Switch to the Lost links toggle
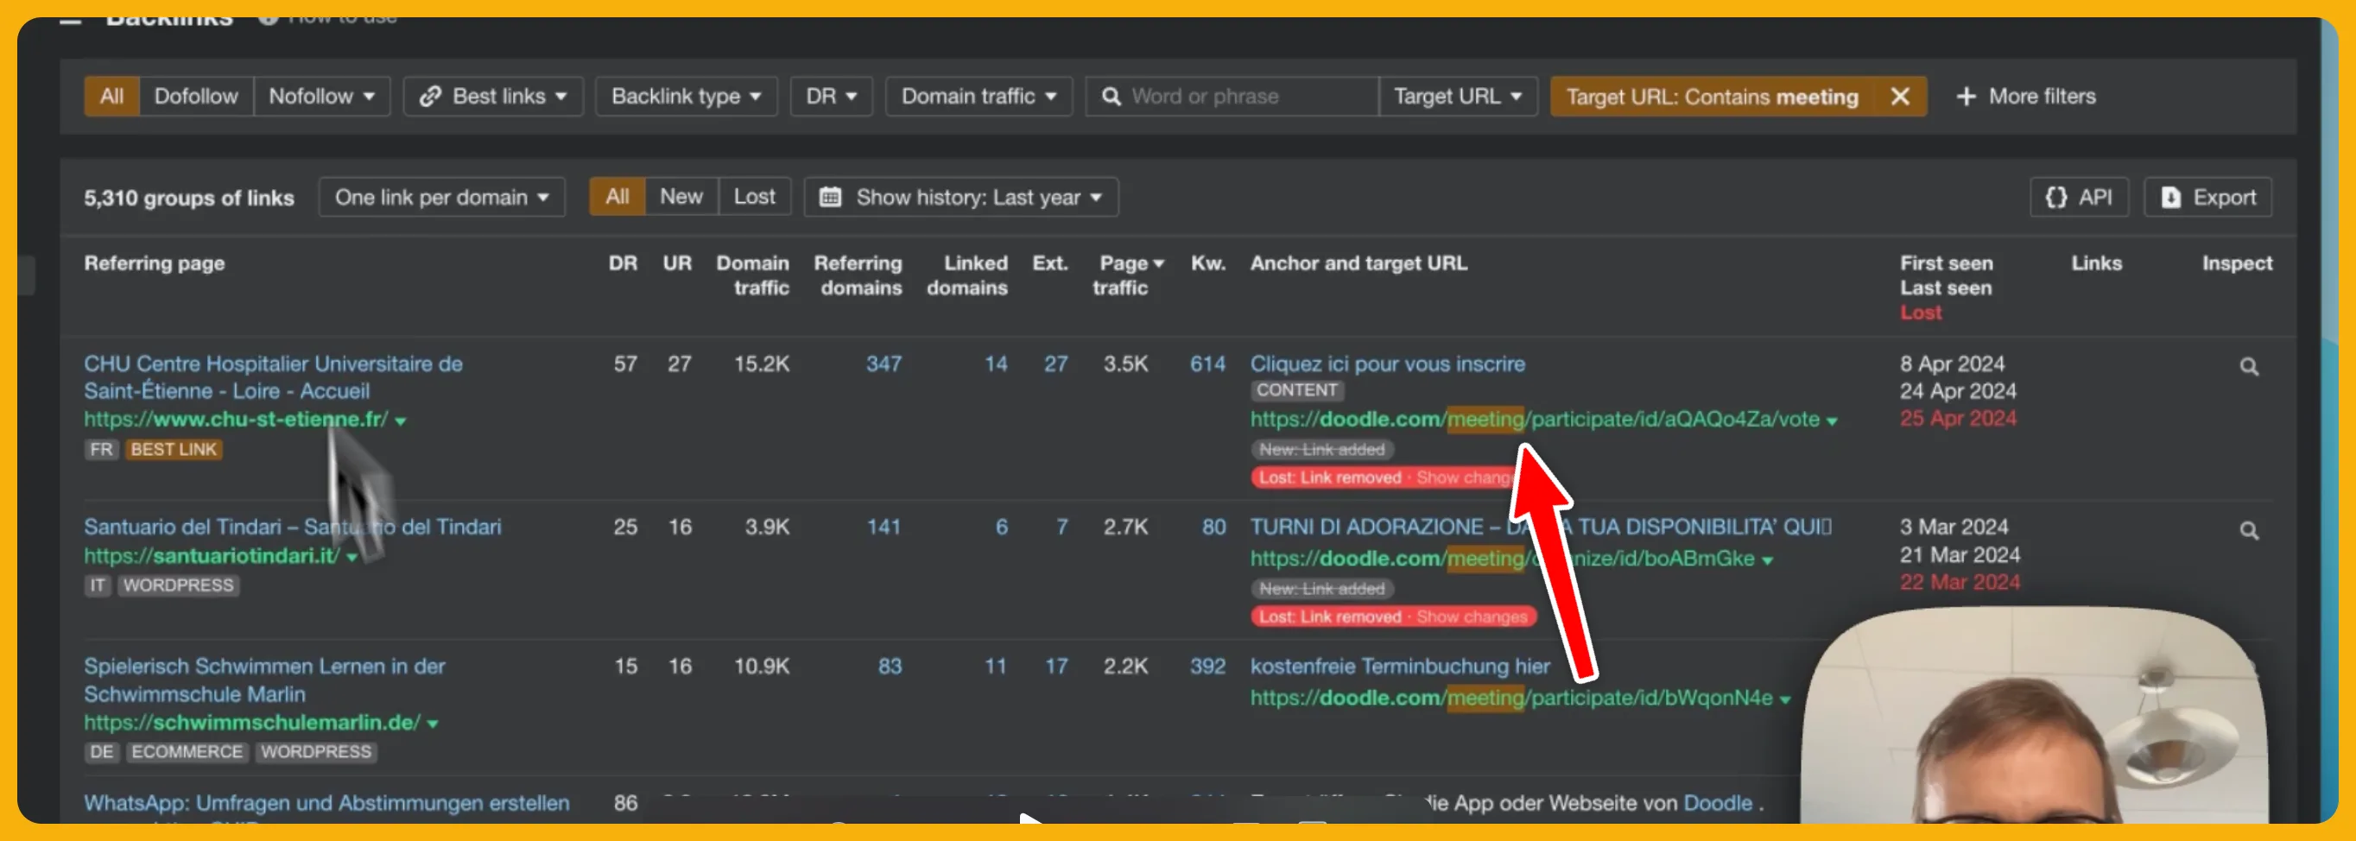 [754, 197]
